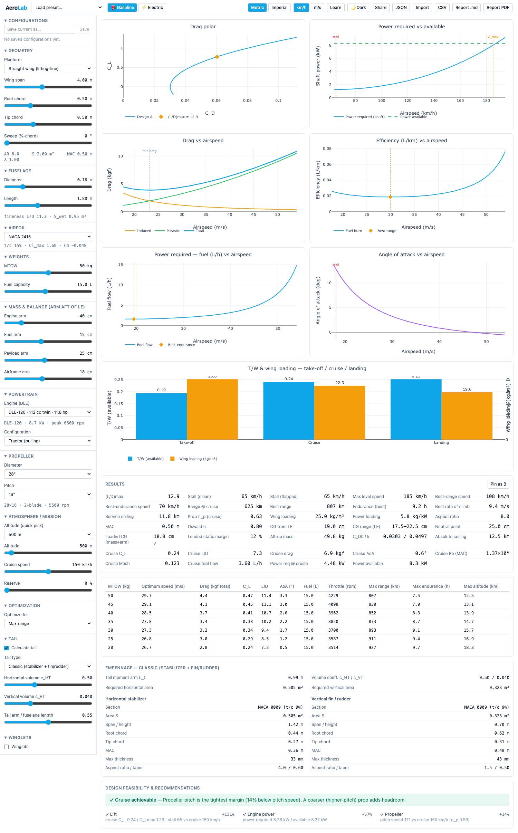Adjust the Fuel capacity slider
The width and height of the screenshot is (518, 833).
[x=48, y=291]
